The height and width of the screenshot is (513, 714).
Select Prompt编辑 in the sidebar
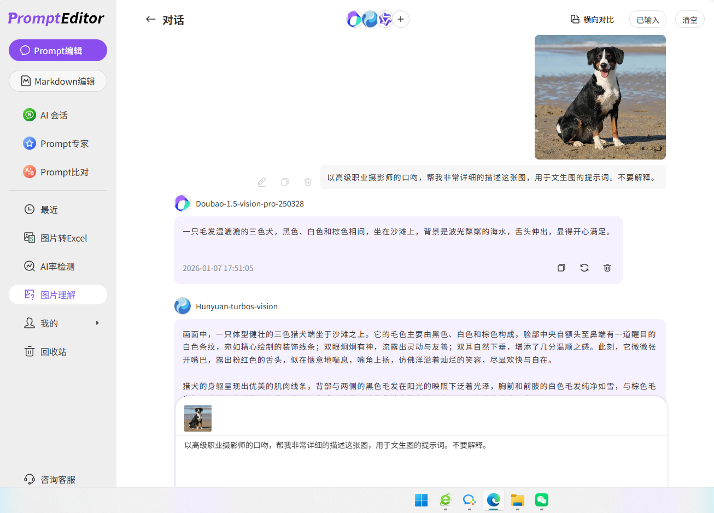(57, 50)
